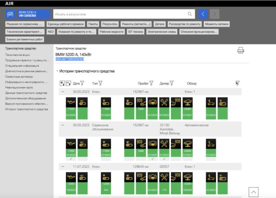Collapse the 30.05.2023 Ключ entry
The image size is (276, 198).
63,92
